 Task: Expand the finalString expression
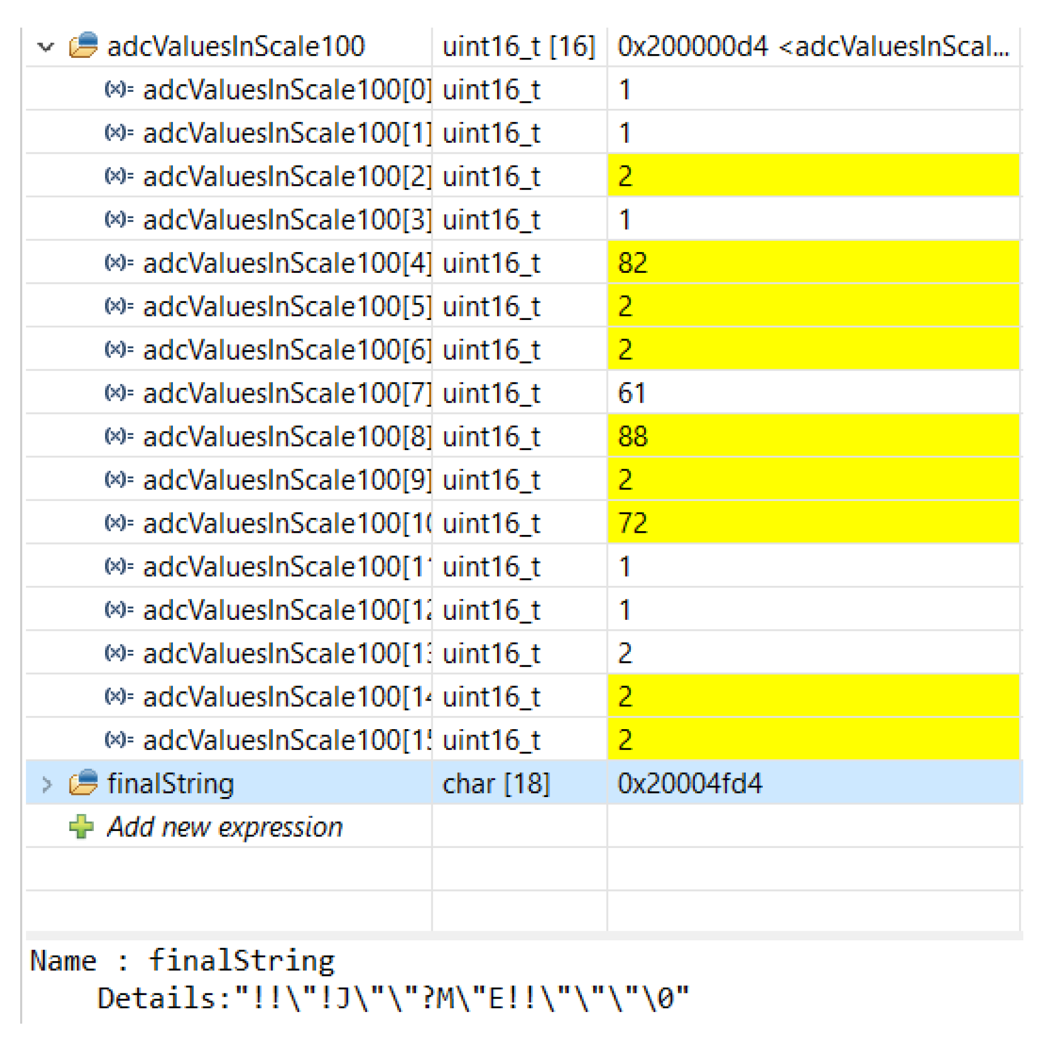pos(47,784)
